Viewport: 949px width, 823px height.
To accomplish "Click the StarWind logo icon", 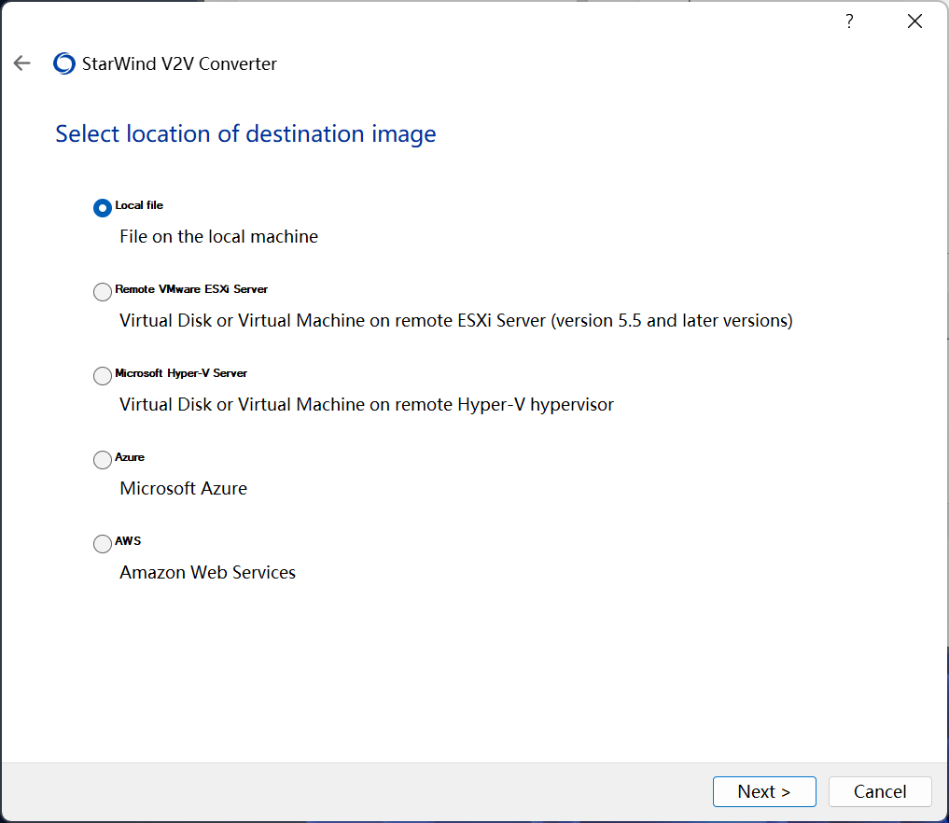I will [64, 63].
